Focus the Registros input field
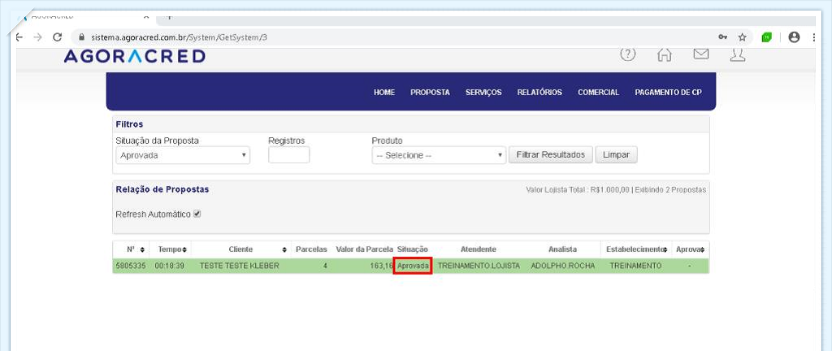Screen dimensions: 832x351 [288, 155]
